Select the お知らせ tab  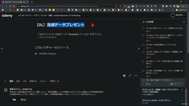(x=33, y=81)
